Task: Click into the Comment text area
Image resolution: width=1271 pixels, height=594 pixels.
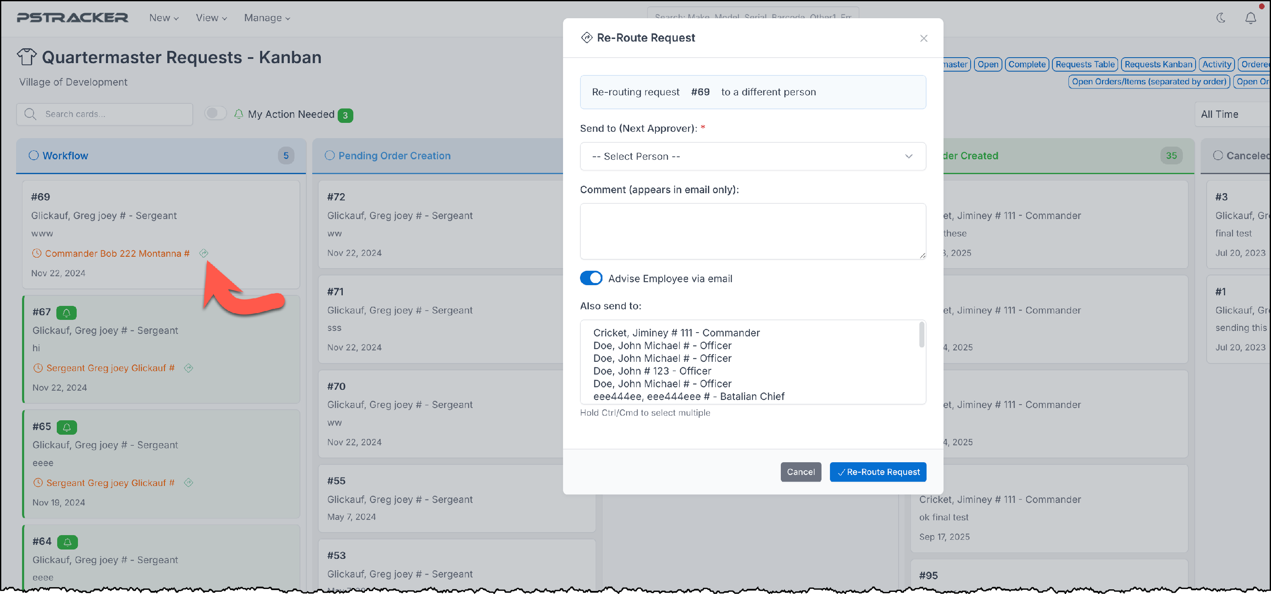Action: [752, 231]
